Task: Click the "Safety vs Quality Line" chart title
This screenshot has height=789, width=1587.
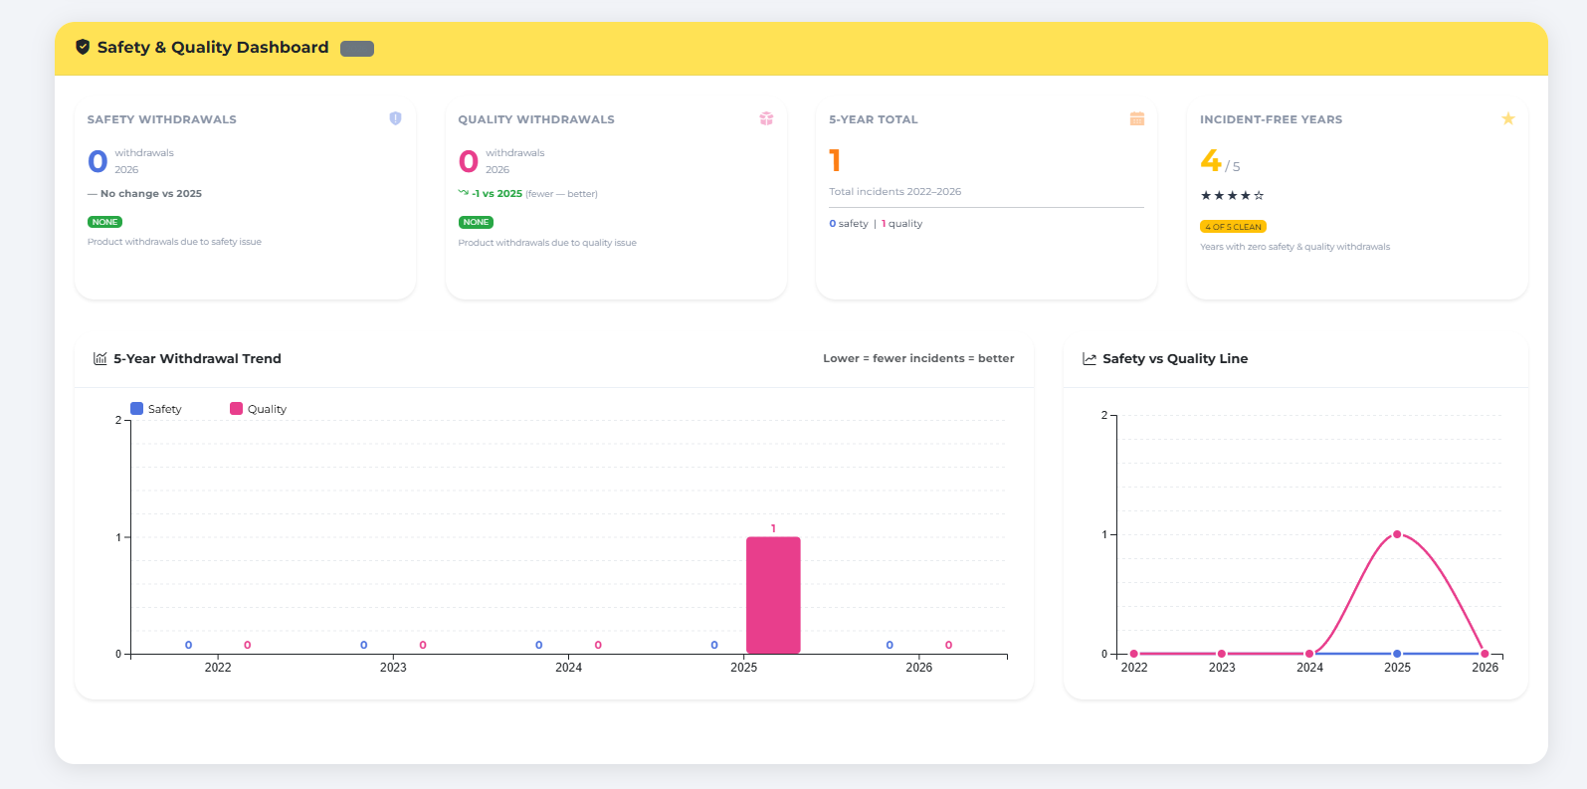Action: coord(1175,359)
